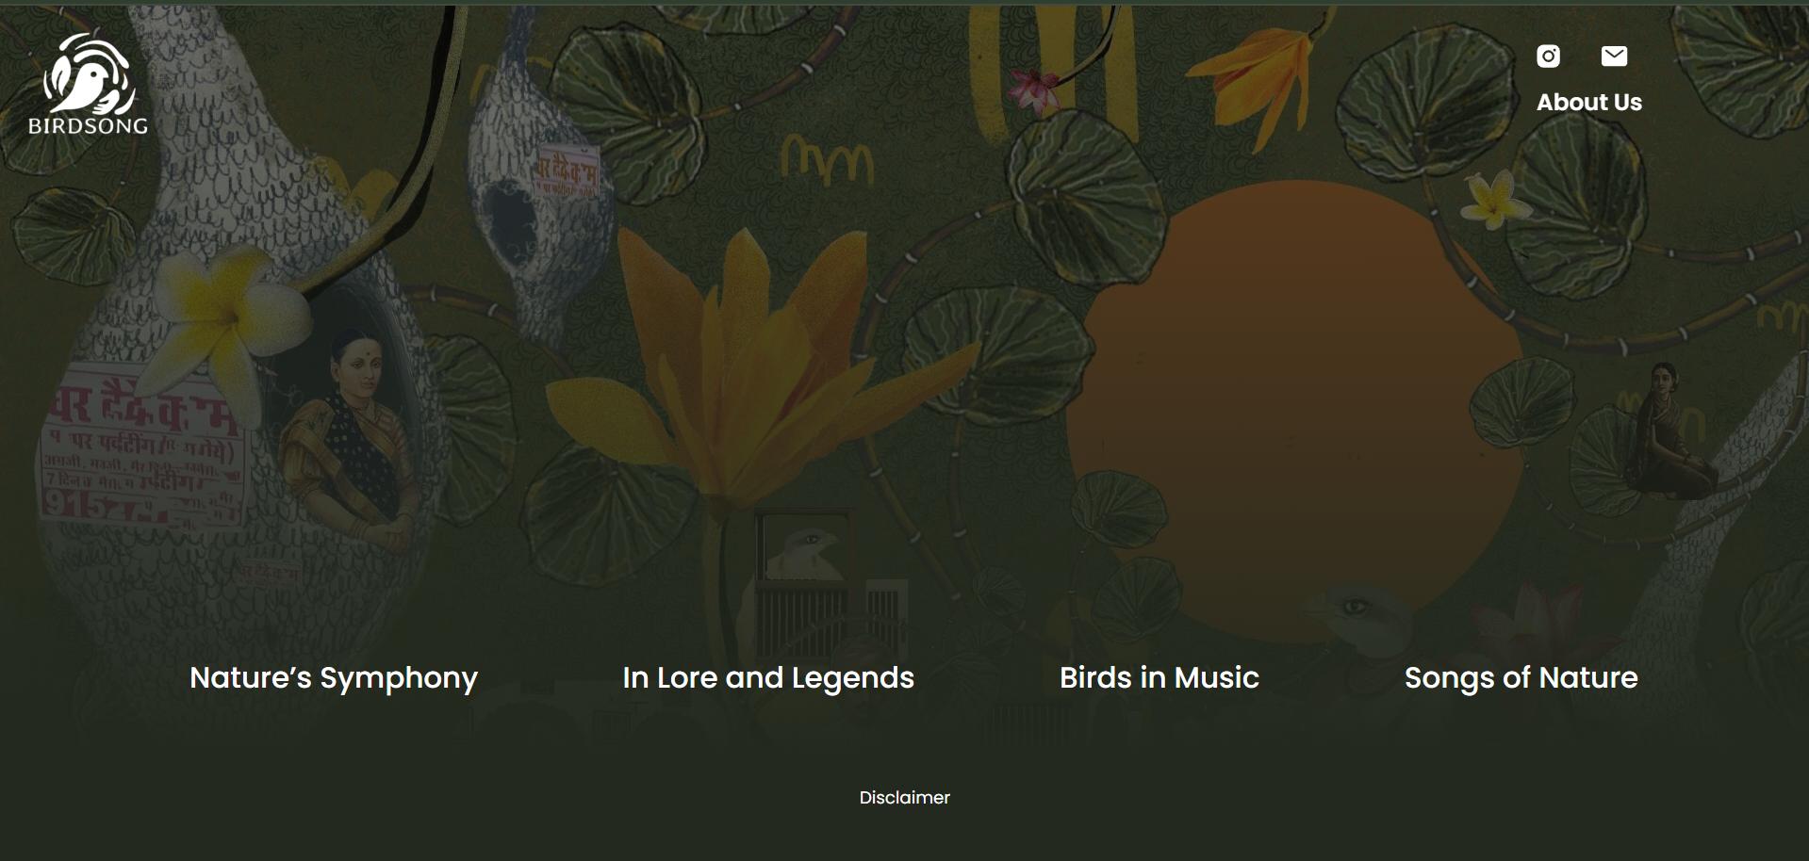The height and width of the screenshot is (861, 1809).
Task: Select the Birds in Music section
Action: click(1159, 678)
